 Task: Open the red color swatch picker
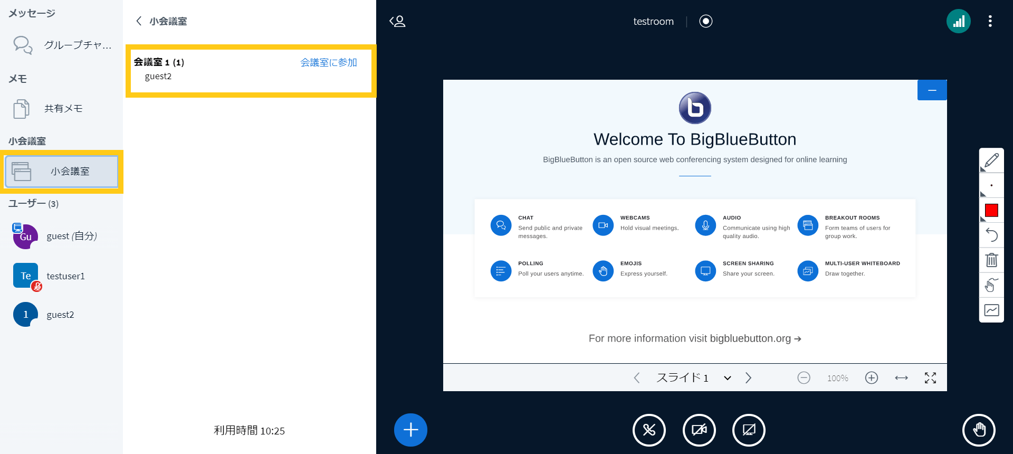pos(991,211)
